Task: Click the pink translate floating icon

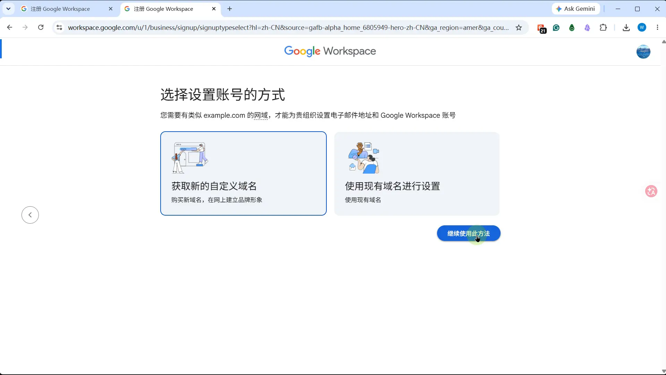Action: click(x=651, y=191)
